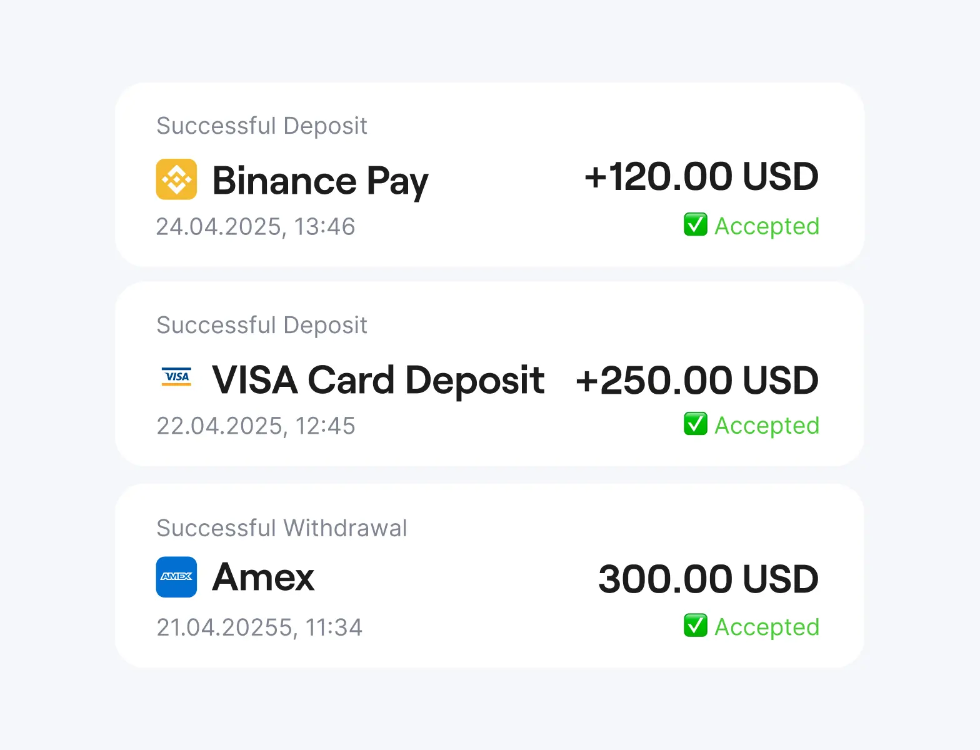Click Accepted status on VISA deposit

pyautogui.click(x=766, y=426)
